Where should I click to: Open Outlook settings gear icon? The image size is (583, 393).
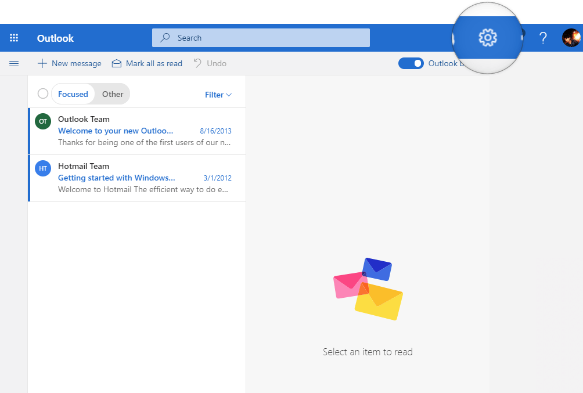[487, 38]
